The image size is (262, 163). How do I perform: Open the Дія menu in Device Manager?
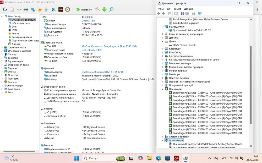coord(168,9)
